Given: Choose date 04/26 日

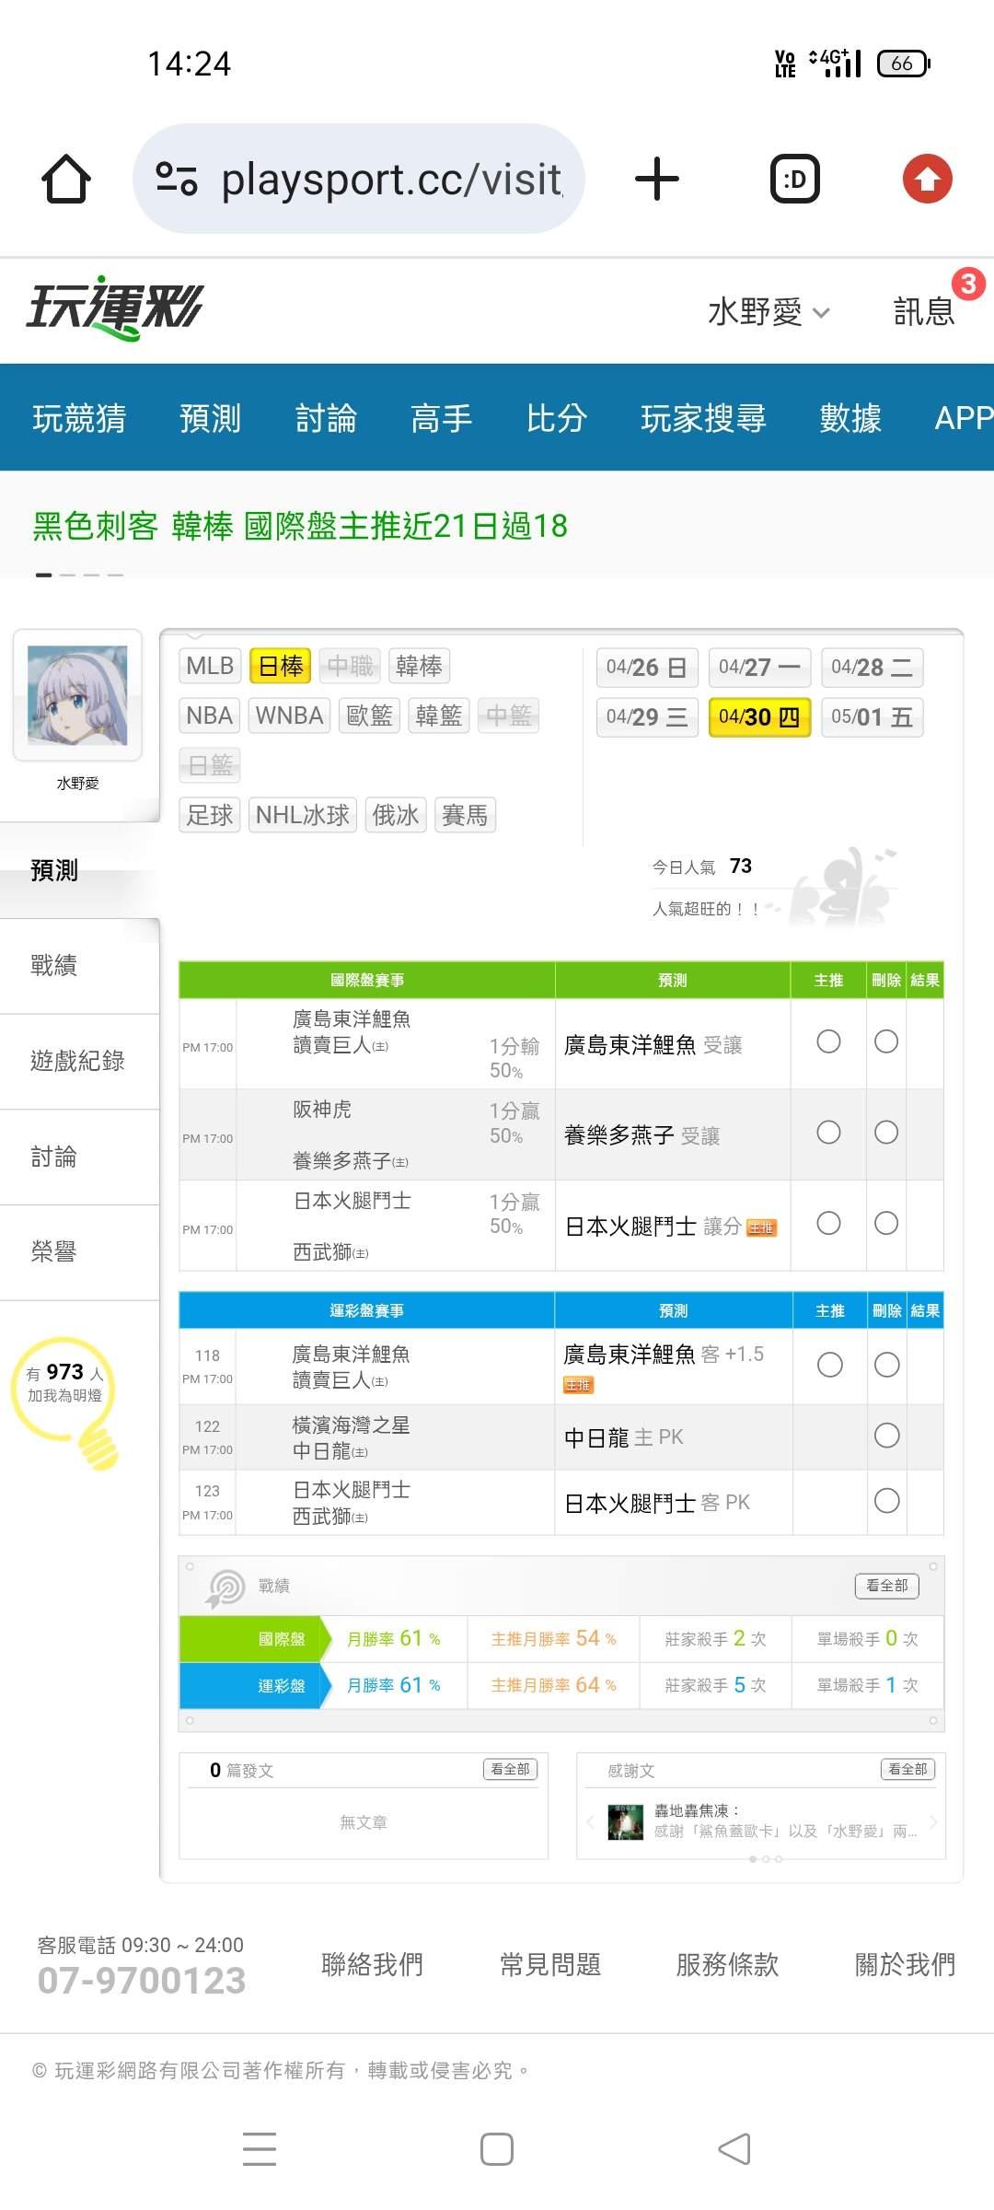Looking at the screenshot, I should click(x=647, y=668).
